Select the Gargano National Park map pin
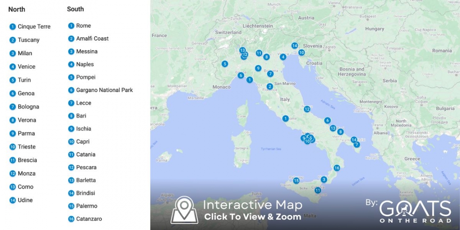 (327, 120)
